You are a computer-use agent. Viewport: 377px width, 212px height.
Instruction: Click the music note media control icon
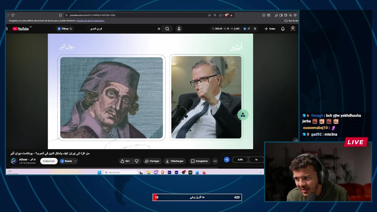coord(276,15)
